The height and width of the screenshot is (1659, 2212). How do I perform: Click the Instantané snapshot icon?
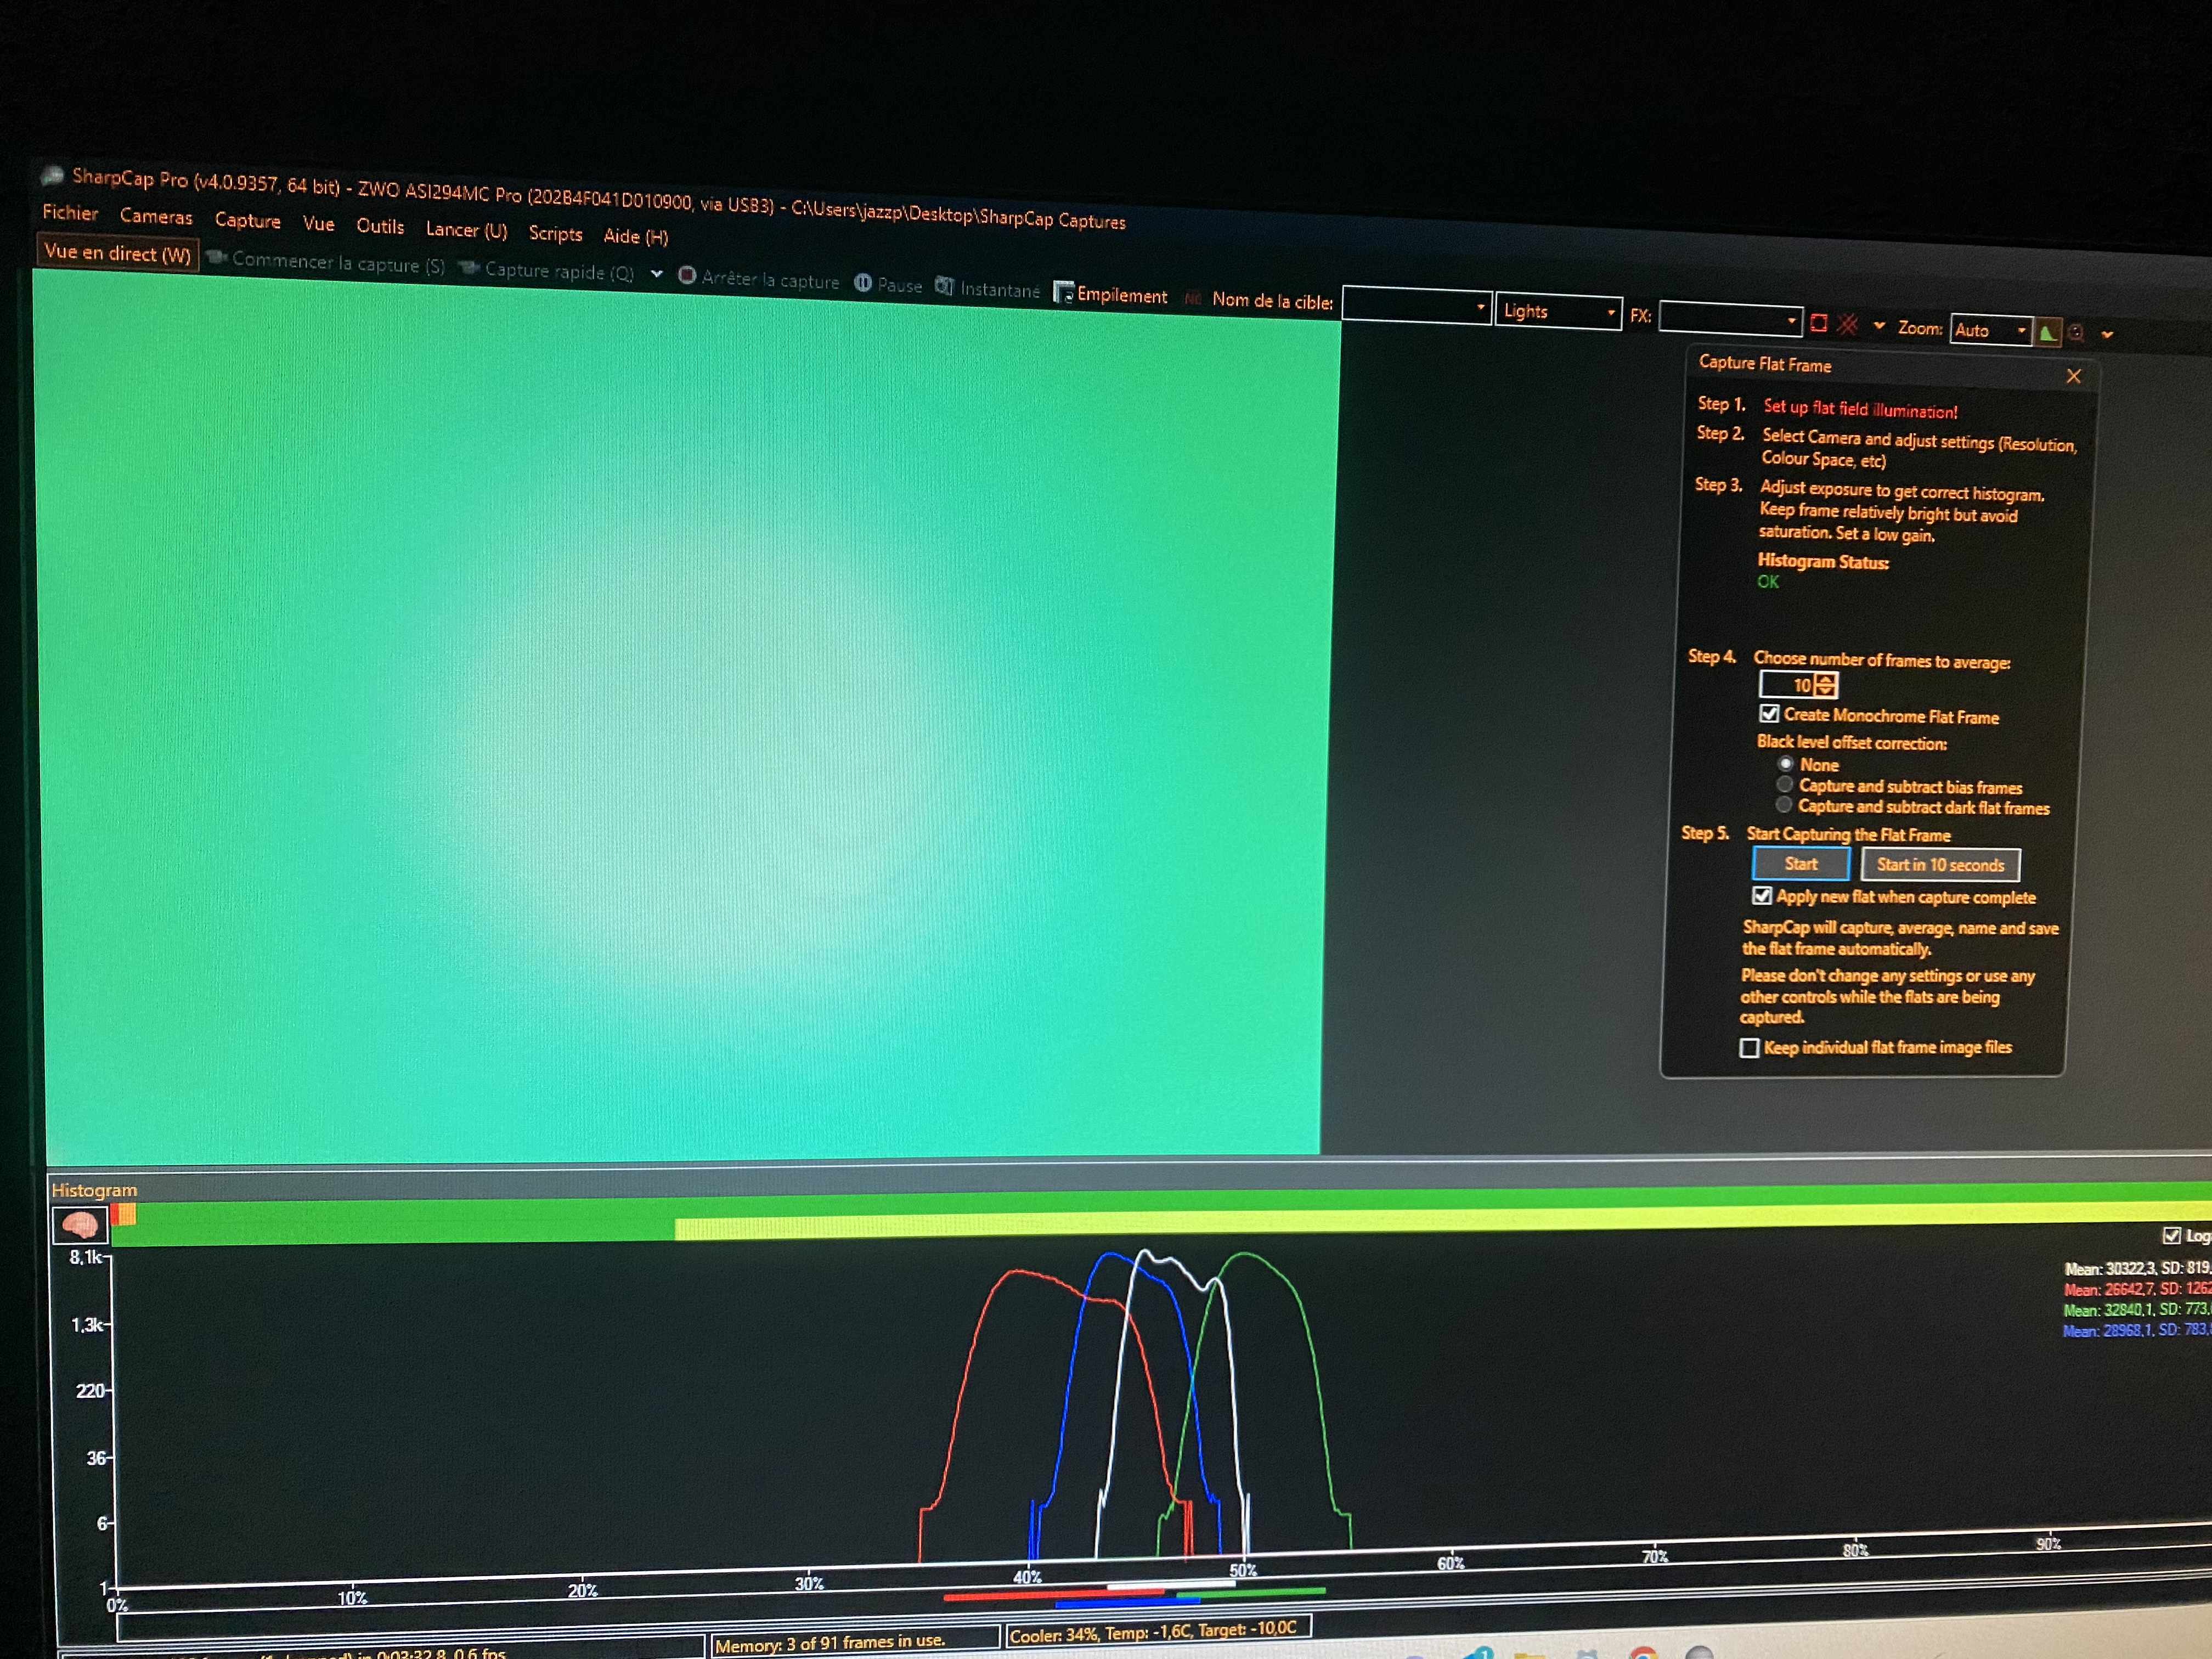[x=944, y=286]
